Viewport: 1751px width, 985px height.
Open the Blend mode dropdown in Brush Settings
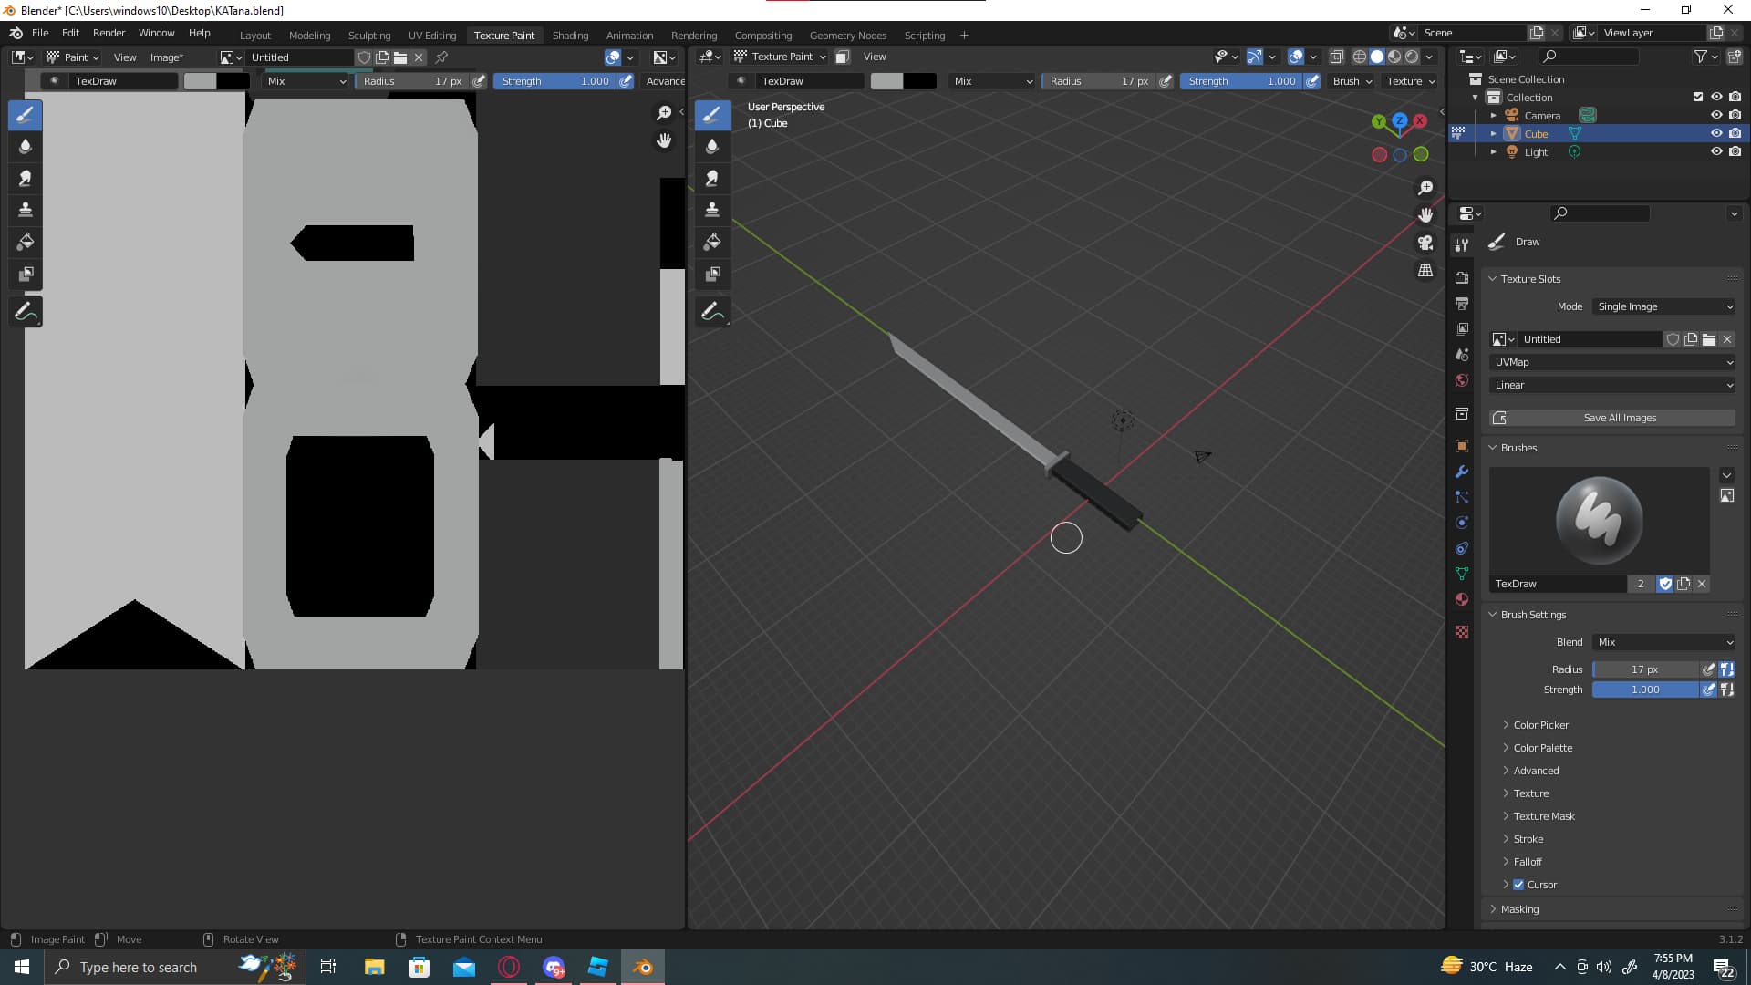pos(1664,642)
